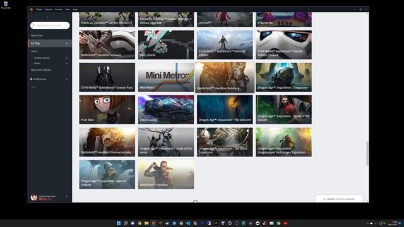Image resolution: width=404 pixels, height=227 pixels.
Task: Open the Store section
Action: (34, 51)
